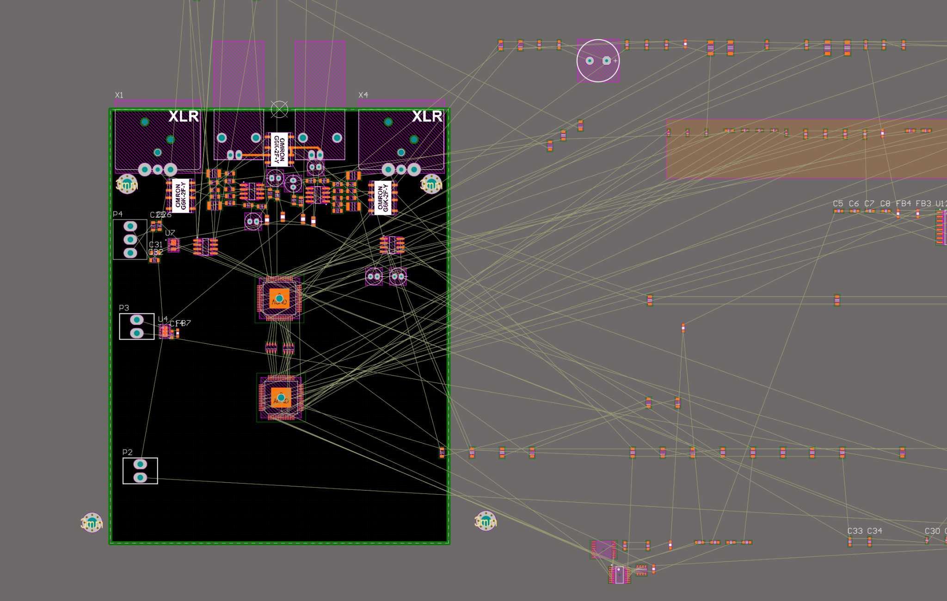This screenshot has width=947, height=601.
Task: Select the 3mm mounting hole outside bottom-right corner
Action: pos(486,522)
